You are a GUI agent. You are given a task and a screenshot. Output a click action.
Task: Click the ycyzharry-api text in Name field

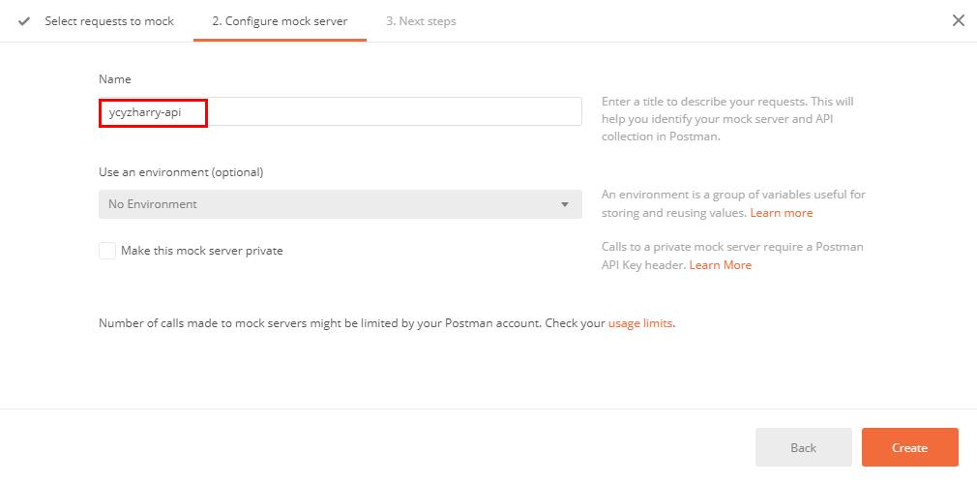[x=145, y=112]
